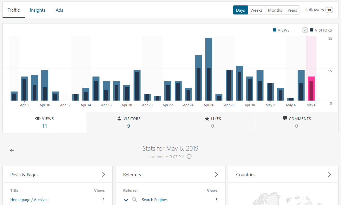Viewport: 341px width, 205px height.
Task: Click the Apr 8 bar in the chart
Action: 24,89
